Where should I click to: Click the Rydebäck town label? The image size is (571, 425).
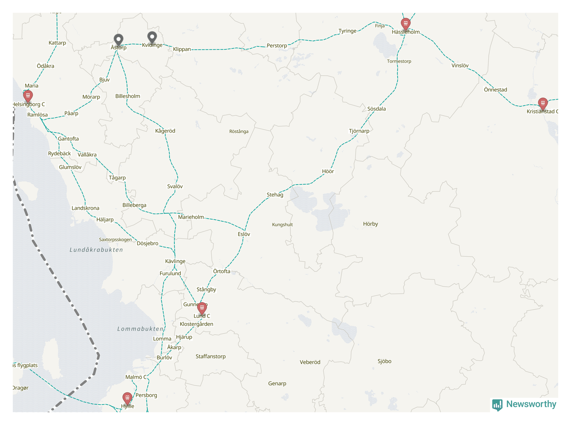pos(59,154)
